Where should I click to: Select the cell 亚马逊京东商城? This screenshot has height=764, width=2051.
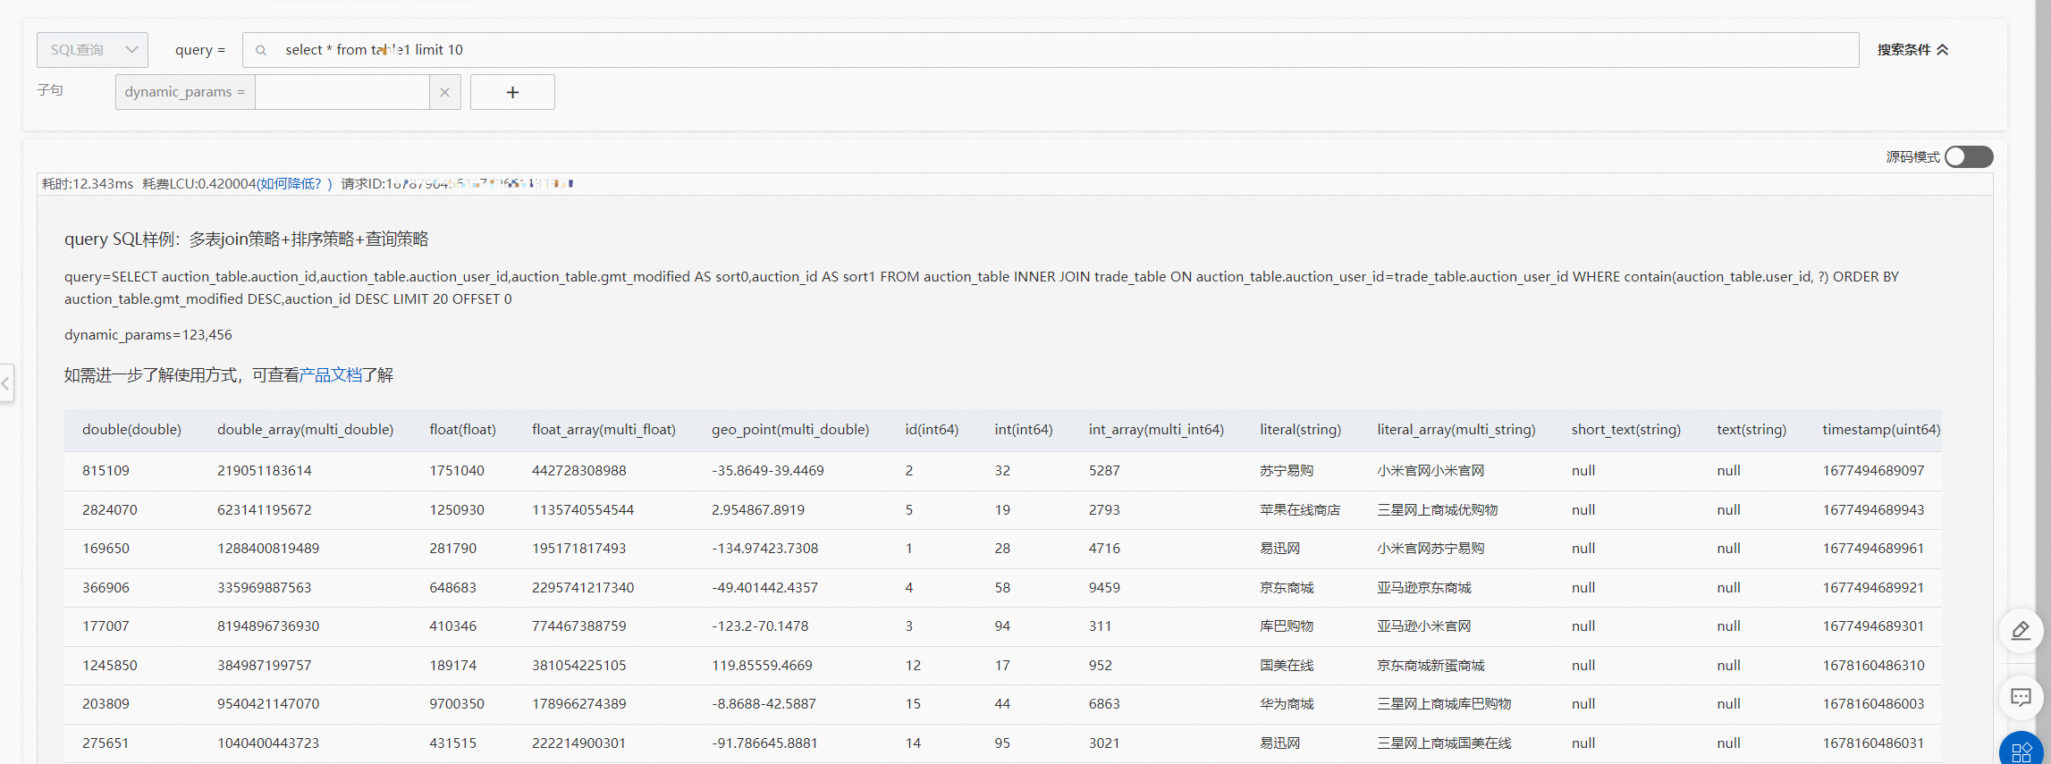[1424, 588]
